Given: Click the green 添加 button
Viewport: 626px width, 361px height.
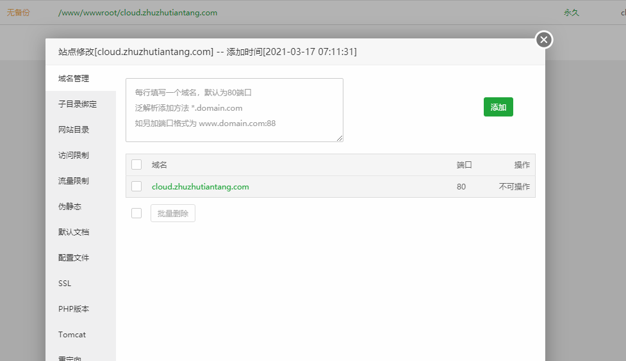Looking at the screenshot, I should tap(498, 107).
